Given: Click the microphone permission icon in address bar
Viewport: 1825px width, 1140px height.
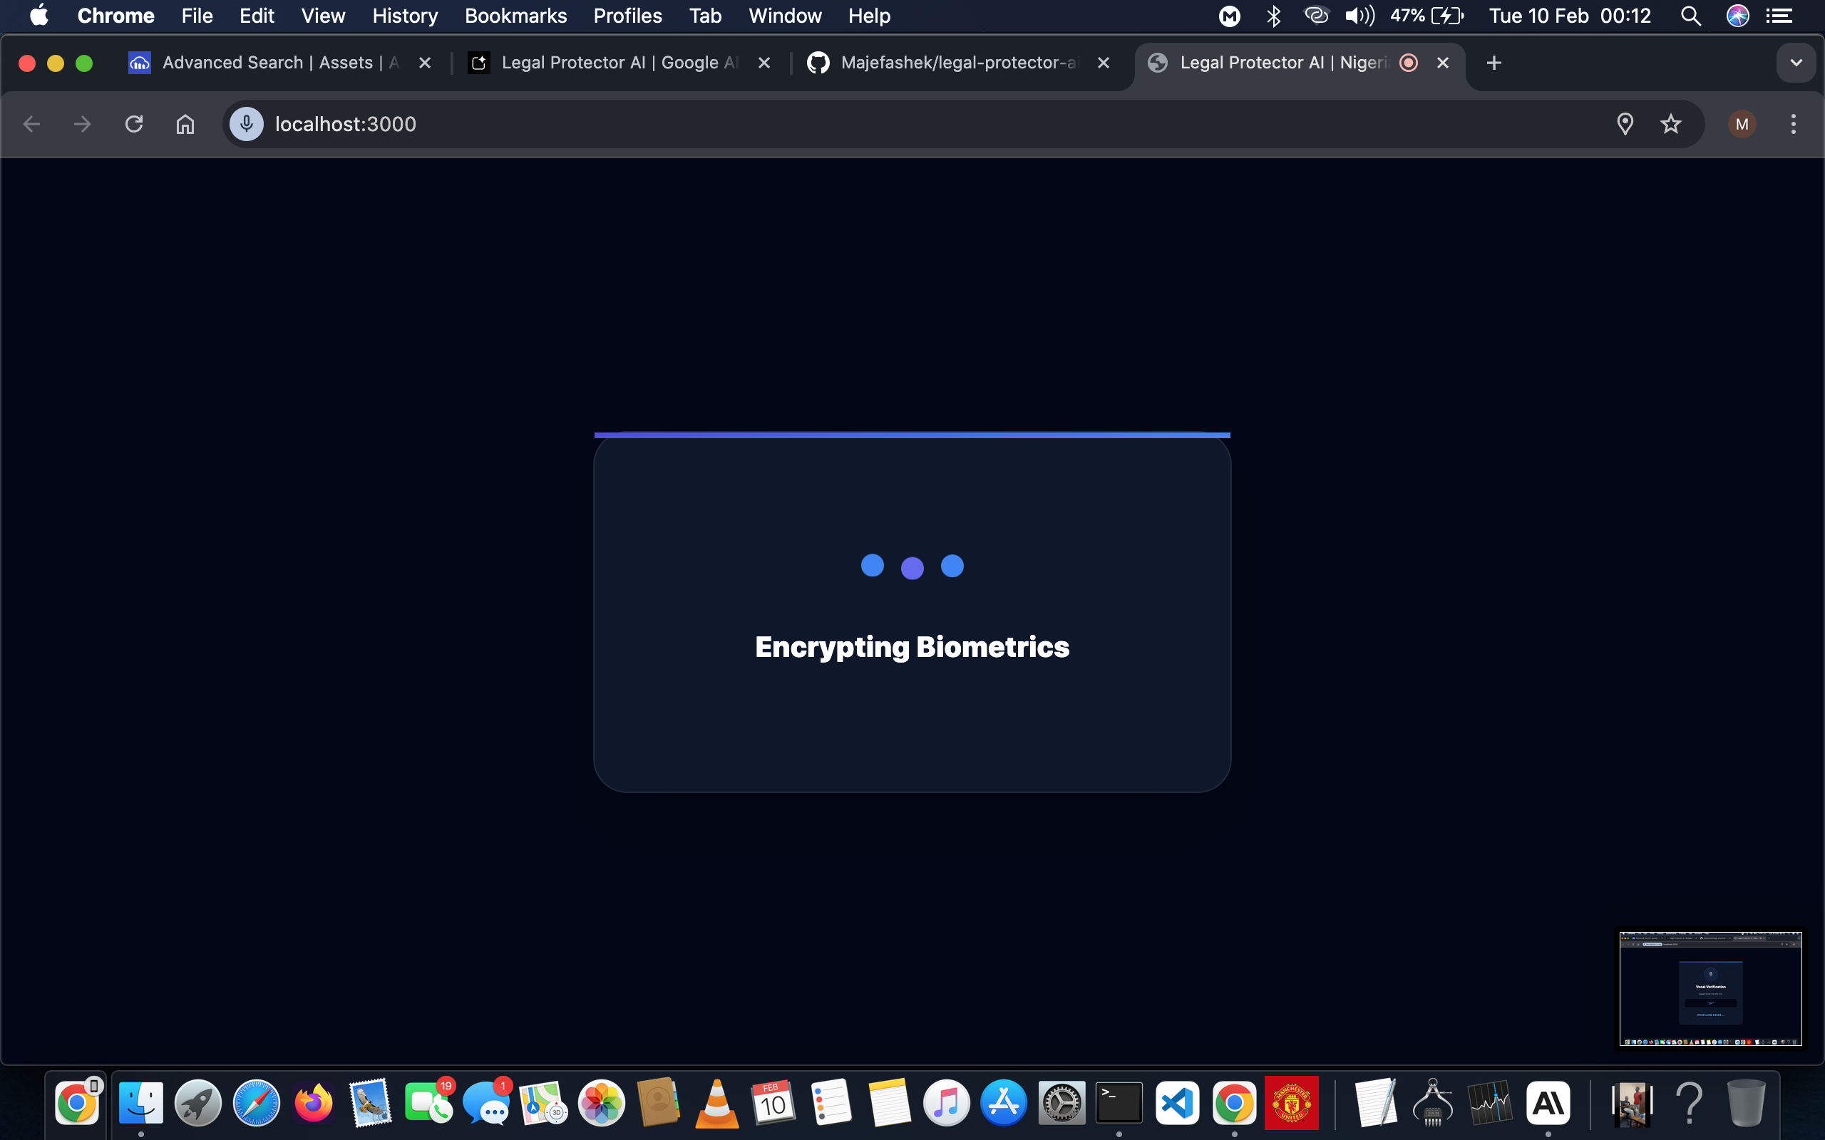Looking at the screenshot, I should point(247,124).
